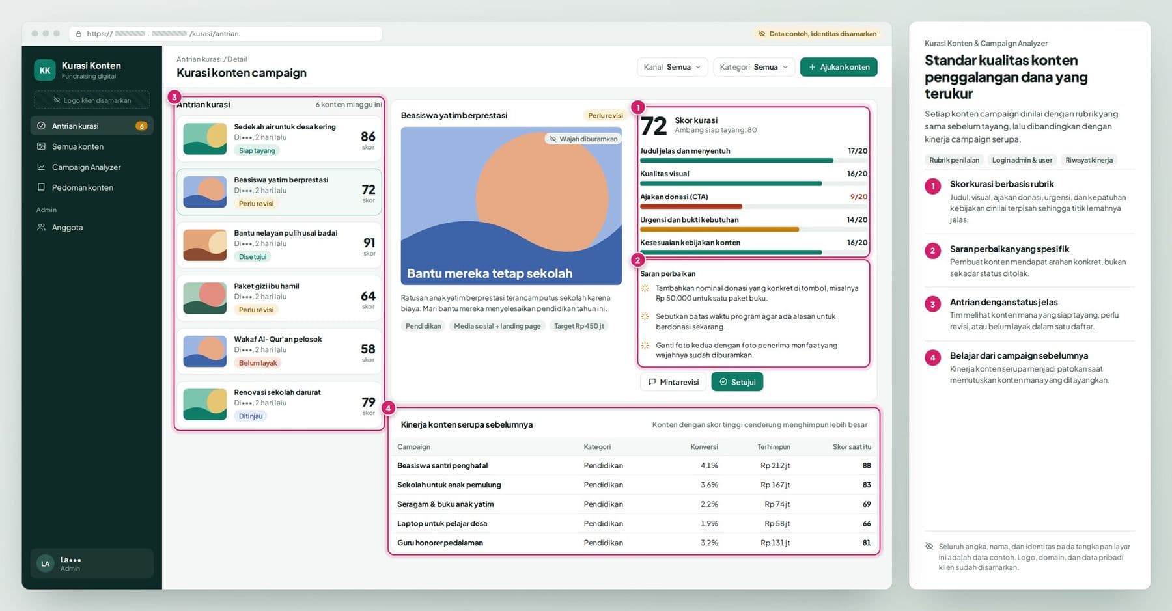
Task: Open Pedoman konten page
Action: (x=92, y=187)
